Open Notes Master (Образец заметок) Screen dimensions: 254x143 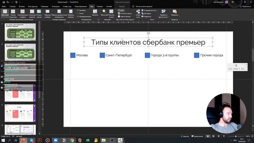click(x=71, y=14)
